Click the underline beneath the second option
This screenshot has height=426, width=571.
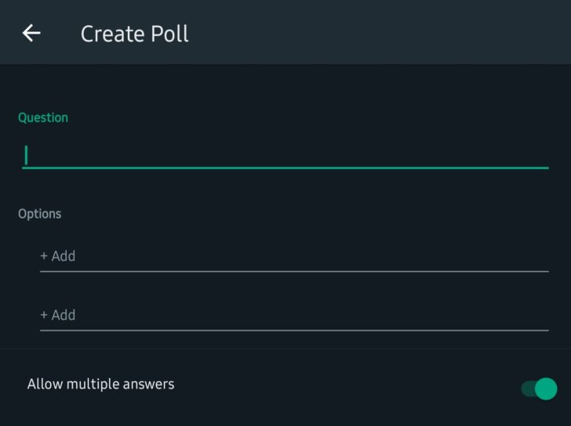pyautogui.click(x=293, y=330)
